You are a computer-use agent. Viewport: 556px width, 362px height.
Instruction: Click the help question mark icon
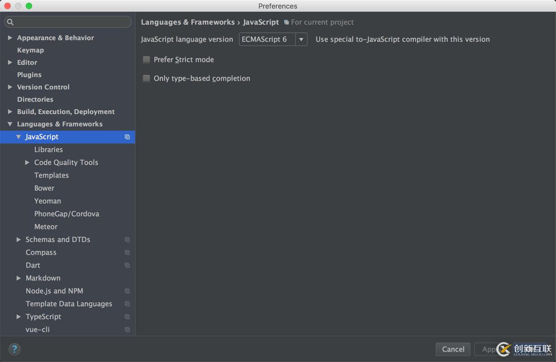pyautogui.click(x=14, y=349)
